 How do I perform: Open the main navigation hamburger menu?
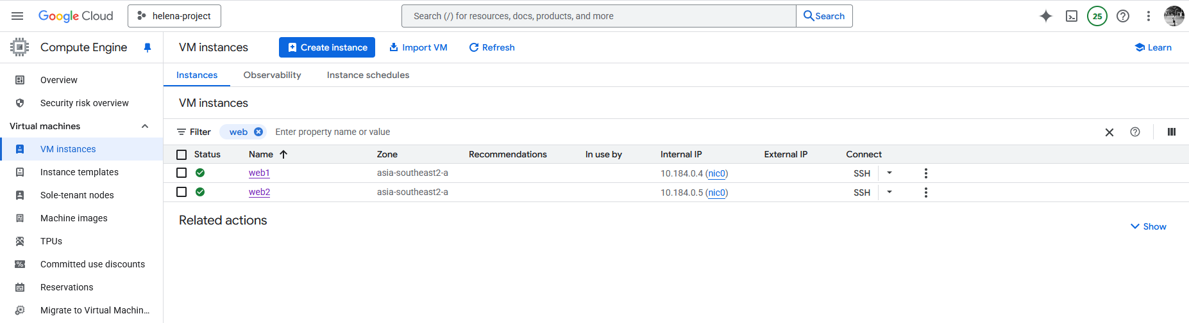[x=17, y=16]
